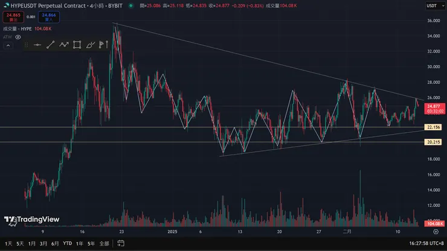Select the 全部 time range
This screenshot has height=251, width=447.
click(104, 244)
